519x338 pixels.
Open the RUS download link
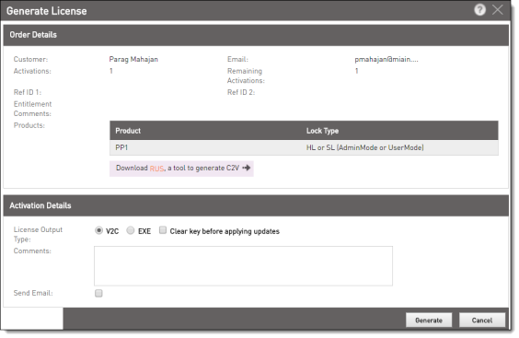pos(156,169)
